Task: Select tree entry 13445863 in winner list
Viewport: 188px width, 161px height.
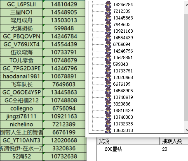Action: click(x=123, y=18)
